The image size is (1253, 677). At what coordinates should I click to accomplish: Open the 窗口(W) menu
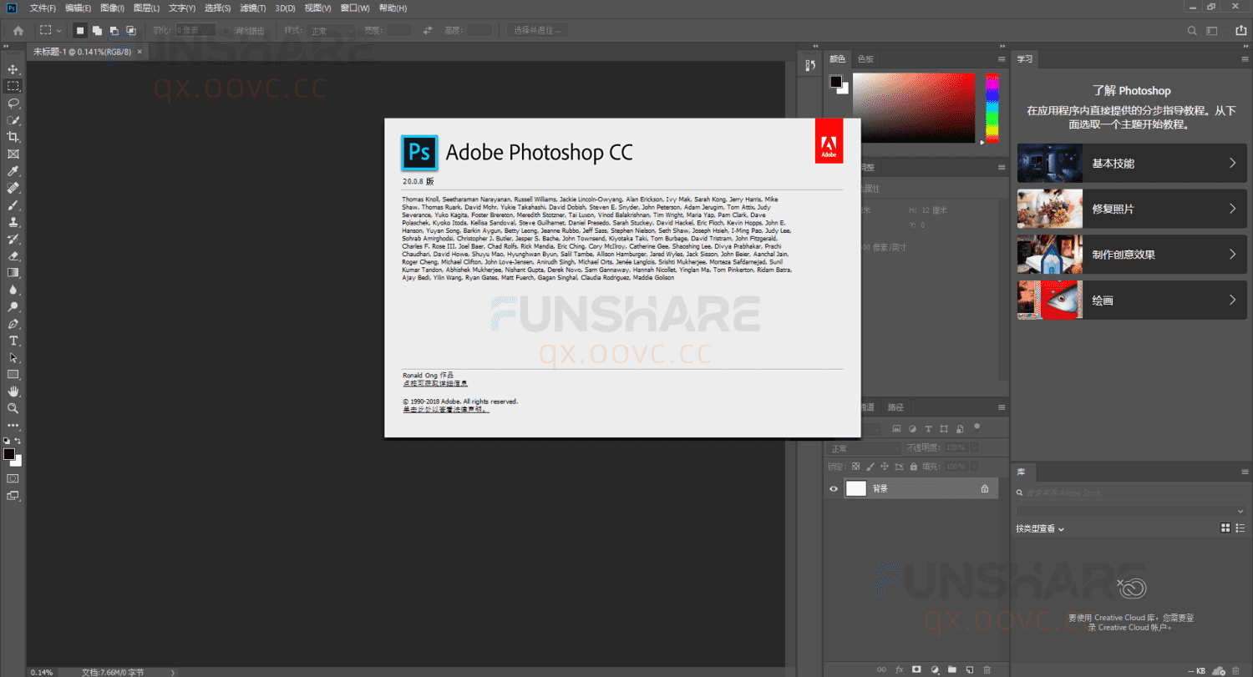[x=355, y=8]
